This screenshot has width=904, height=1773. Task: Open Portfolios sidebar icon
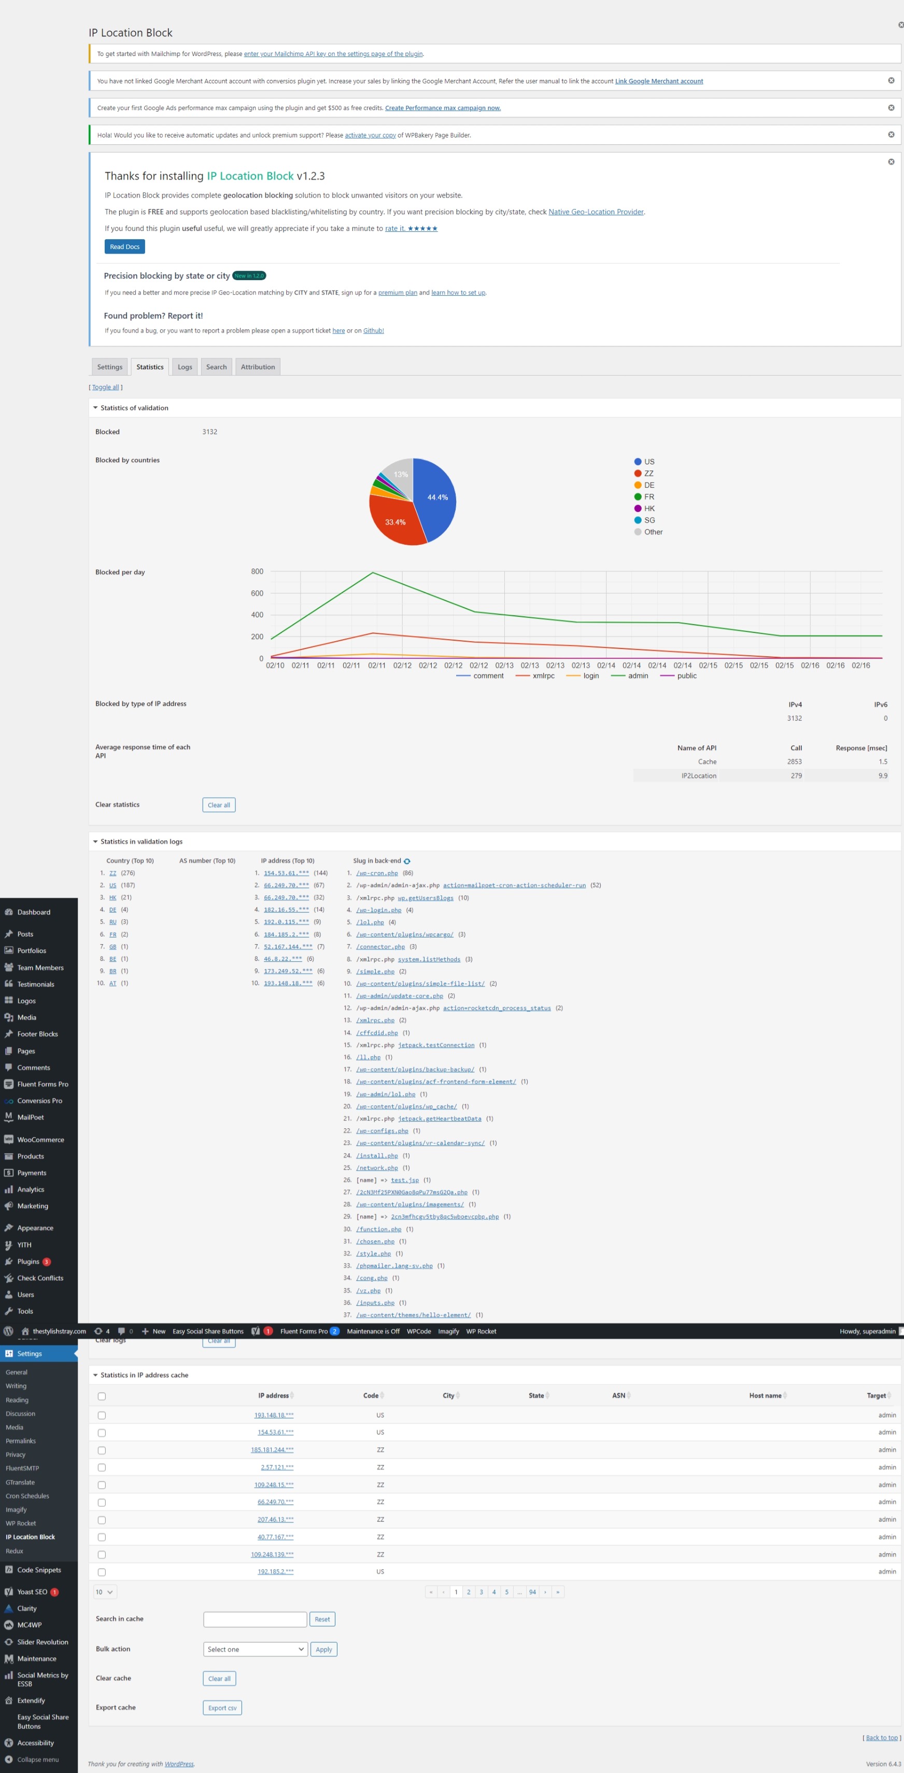[9, 950]
